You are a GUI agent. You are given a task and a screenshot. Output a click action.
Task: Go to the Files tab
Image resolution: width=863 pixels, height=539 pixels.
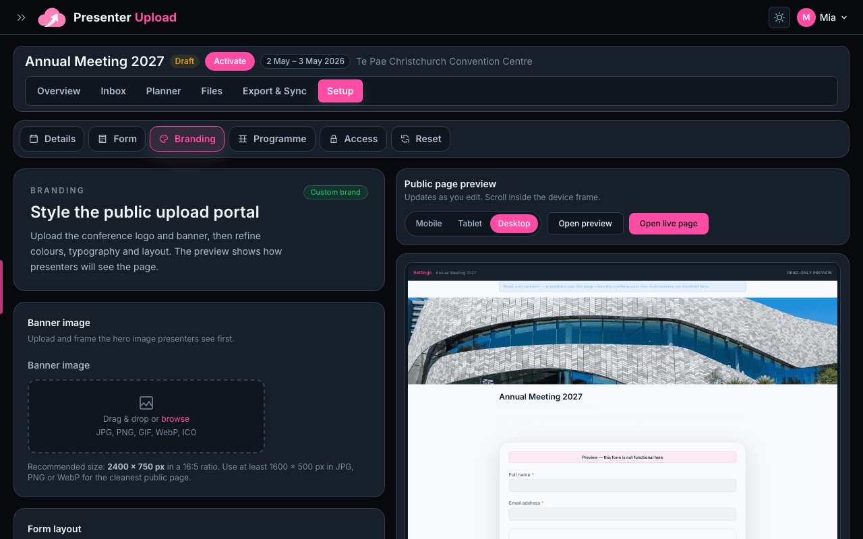click(212, 91)
